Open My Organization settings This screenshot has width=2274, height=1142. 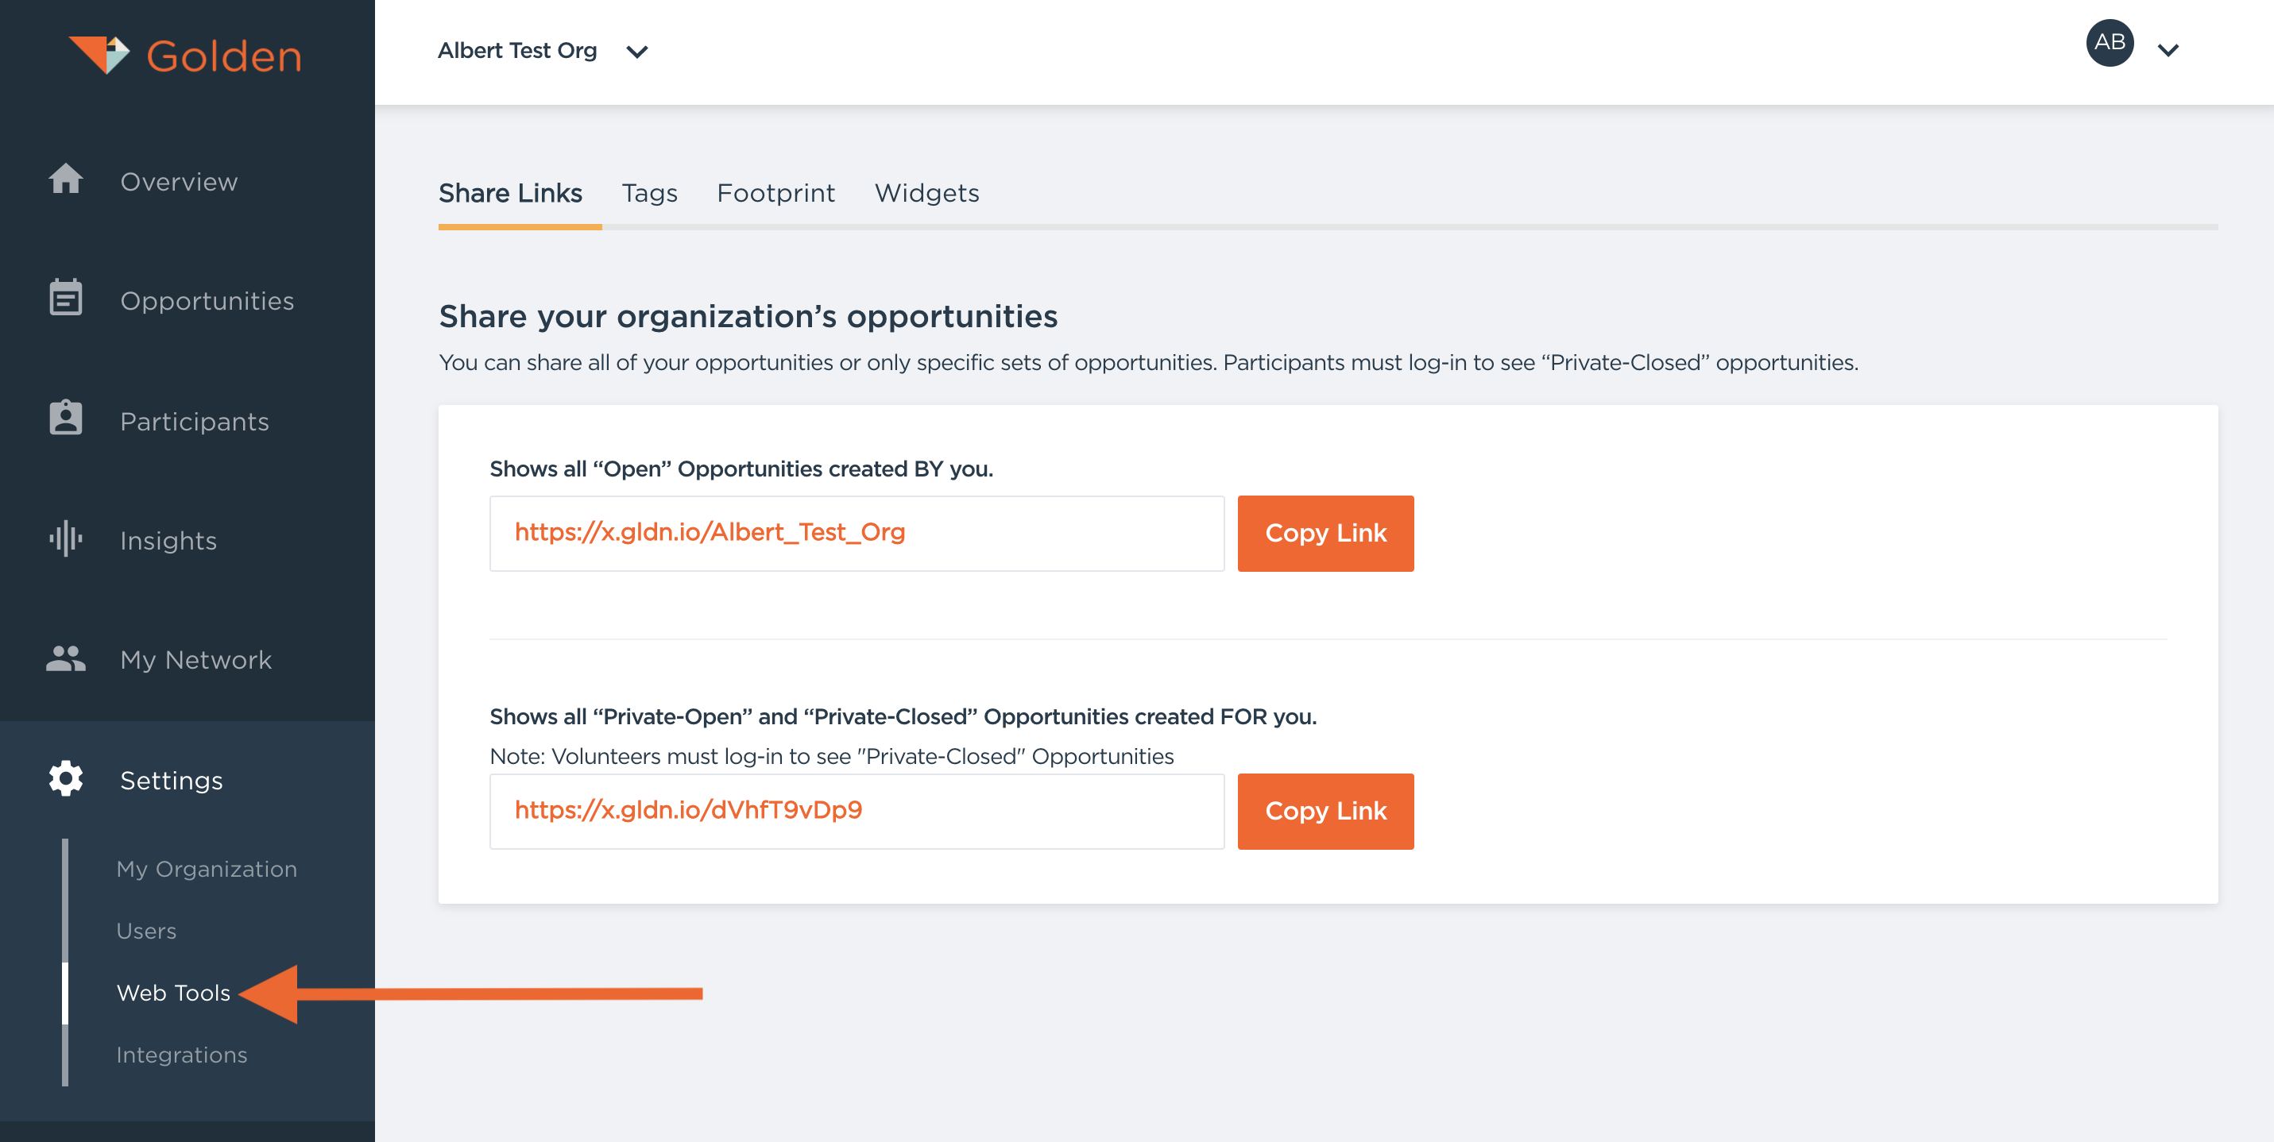click(207, 870)
